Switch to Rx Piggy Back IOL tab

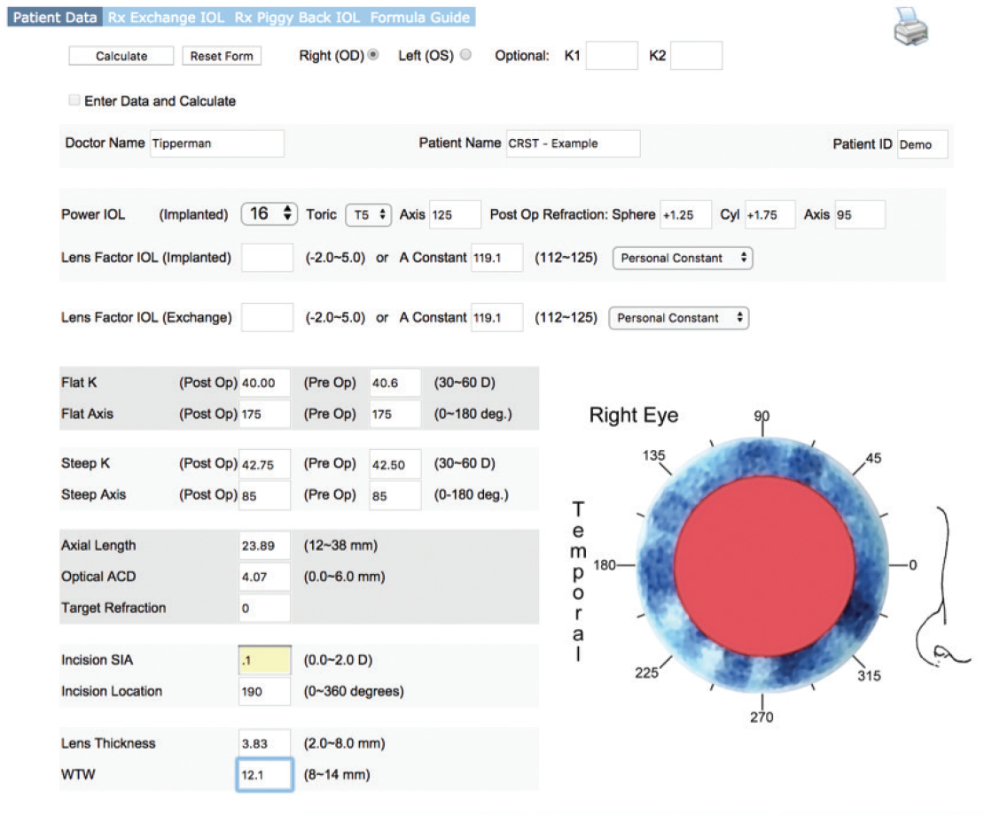pyautogui.click(x=297, y=17)
